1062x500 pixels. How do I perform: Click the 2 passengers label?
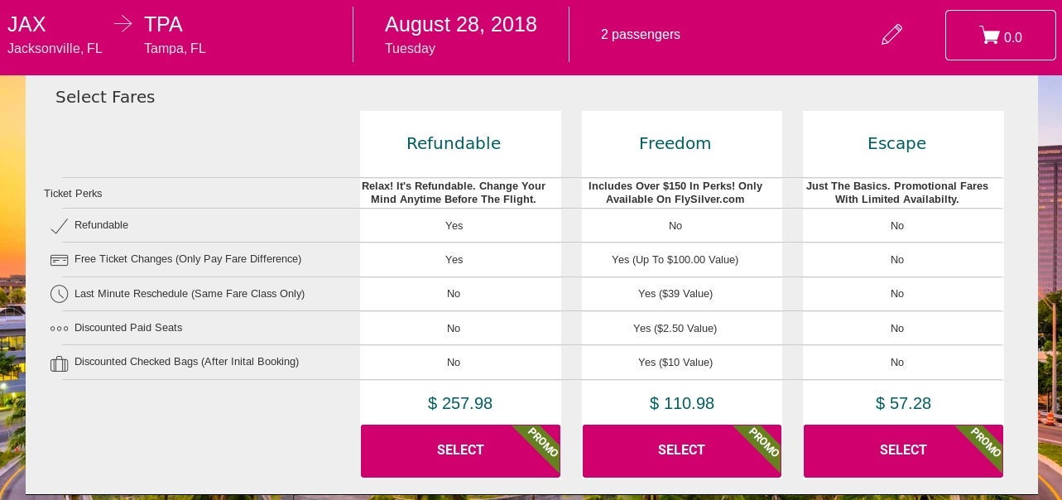[641, 35]
